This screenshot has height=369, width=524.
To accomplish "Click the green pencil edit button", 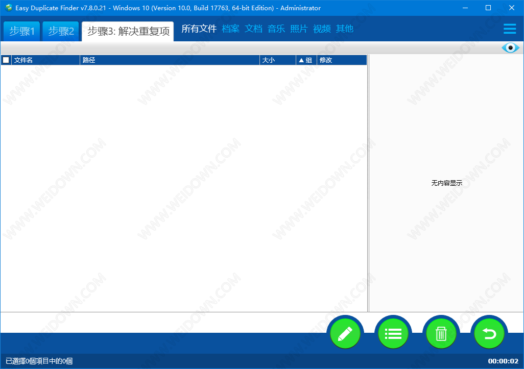I will (x=345, y=334).
